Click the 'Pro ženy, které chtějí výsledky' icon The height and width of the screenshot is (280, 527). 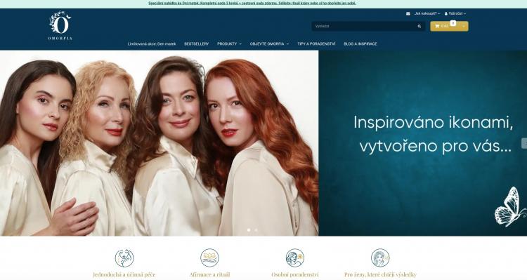coord(380,258)
